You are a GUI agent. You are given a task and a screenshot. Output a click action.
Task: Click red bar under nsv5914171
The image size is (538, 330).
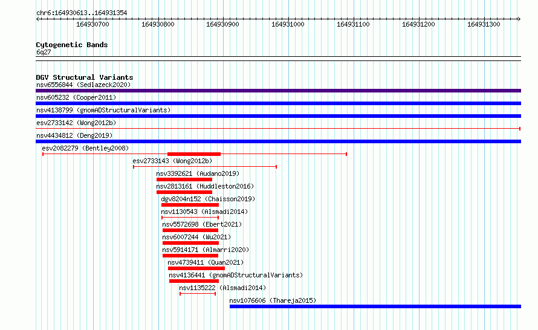tap(190, 256)
